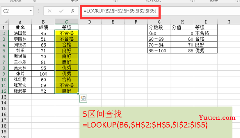240x138 pixels.
Task: Select row 1 header
Action: click(4, 27)
